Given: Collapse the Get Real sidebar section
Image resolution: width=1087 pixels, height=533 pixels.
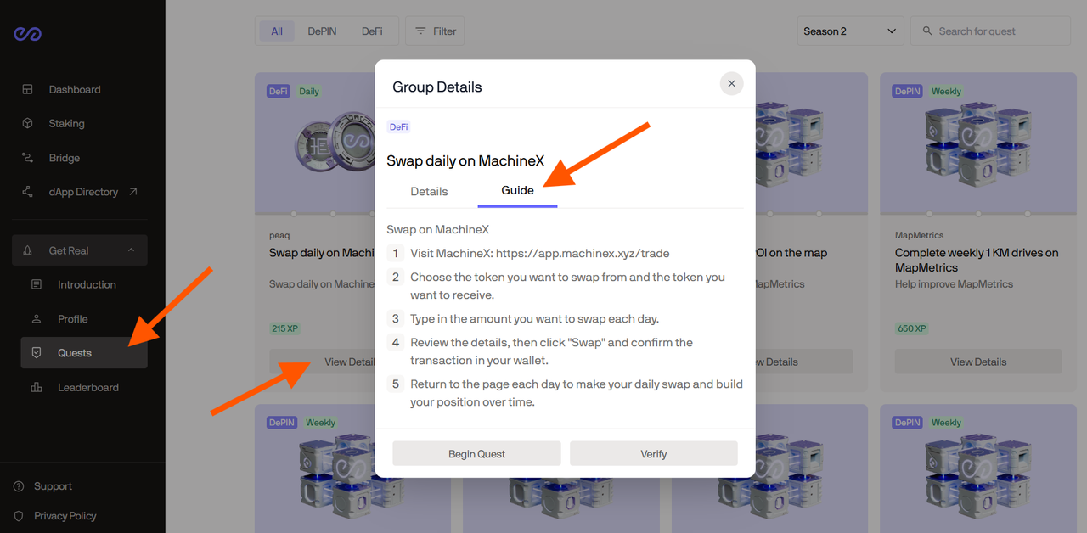Looking at the screenshot, I should [x=80, y=250].
